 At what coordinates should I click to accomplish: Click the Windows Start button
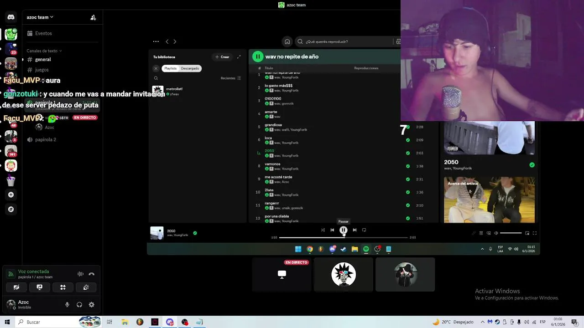point(7,322)
